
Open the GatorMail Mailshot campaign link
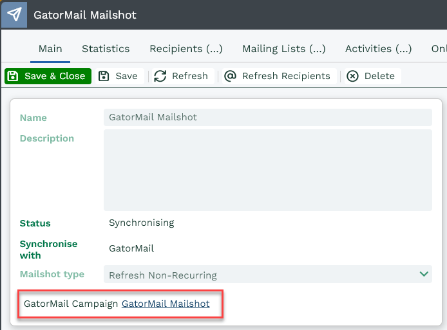(x=166, y=304)
